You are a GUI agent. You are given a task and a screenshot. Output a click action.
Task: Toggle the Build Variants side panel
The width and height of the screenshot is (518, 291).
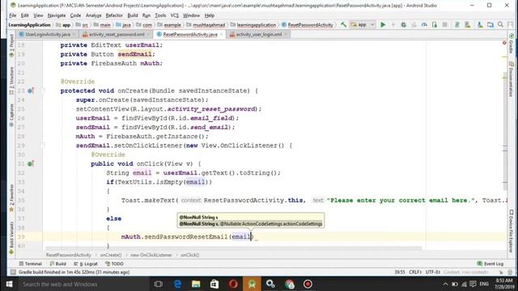[x=11, y=238]
